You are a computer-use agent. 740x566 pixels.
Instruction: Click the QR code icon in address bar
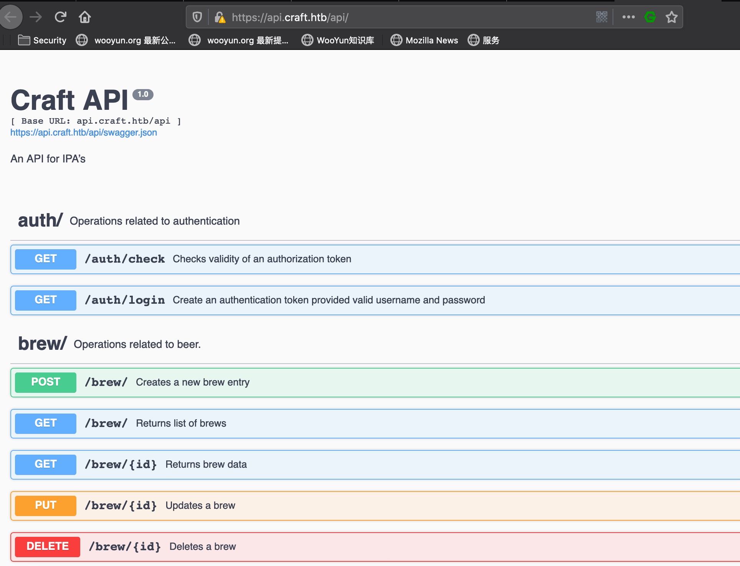601,17
